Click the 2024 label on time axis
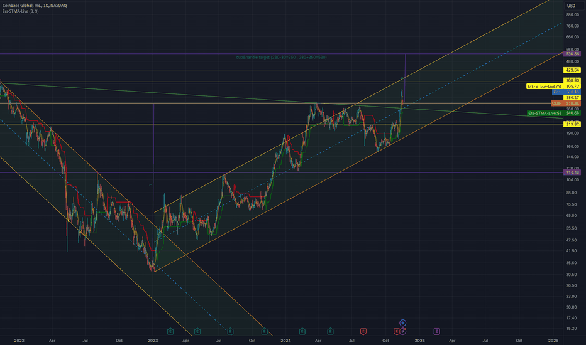 pyautogui.click(x=286, y=341)
